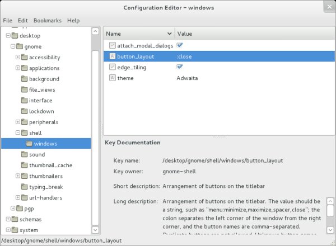Click the typing_break folder icon
This screenshot has height=246, width=336.
[x=24, y=187]
